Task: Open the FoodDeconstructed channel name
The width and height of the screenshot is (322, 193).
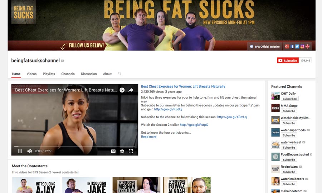Action: tap(295, 154)
